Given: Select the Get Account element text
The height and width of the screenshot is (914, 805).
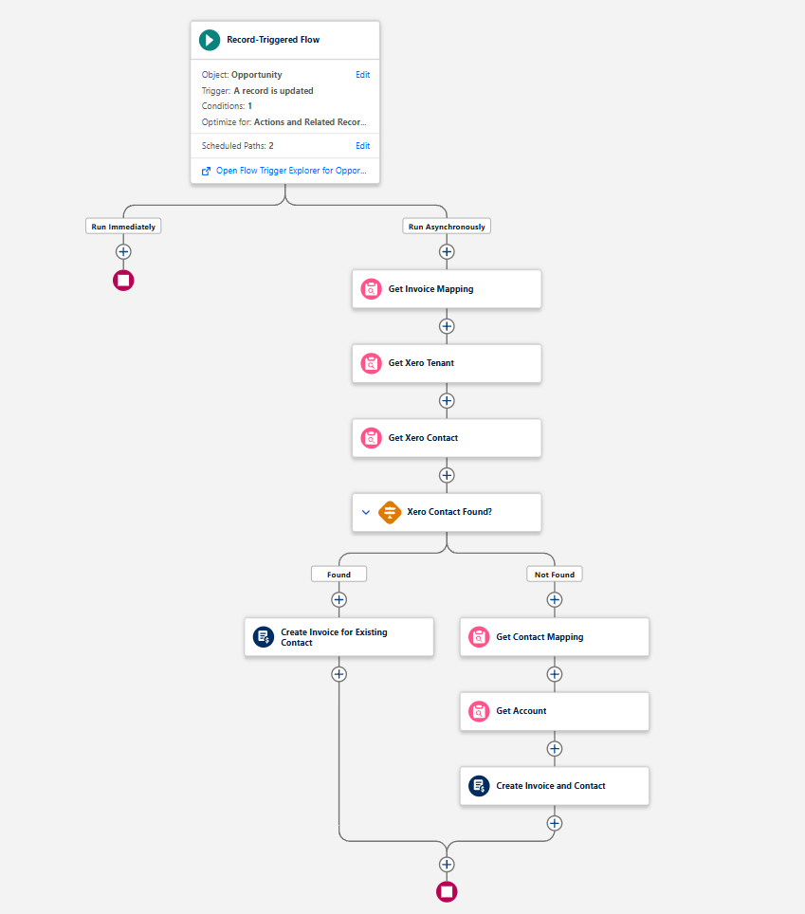Looking at the screenshot, I should (x=521, y=711).
